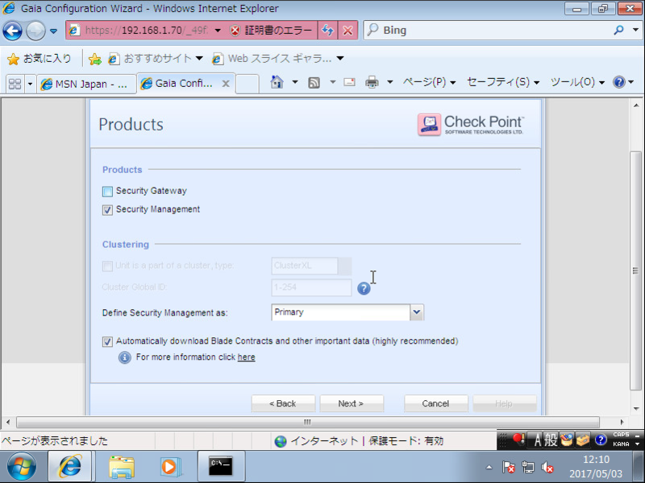645x483 pixels.
Task: Open Define Security Management as dropdown
Action: [x=347, y=312]
